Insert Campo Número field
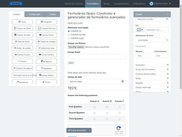The width and height of the screenshot is (182, 137). coord(46,28)
